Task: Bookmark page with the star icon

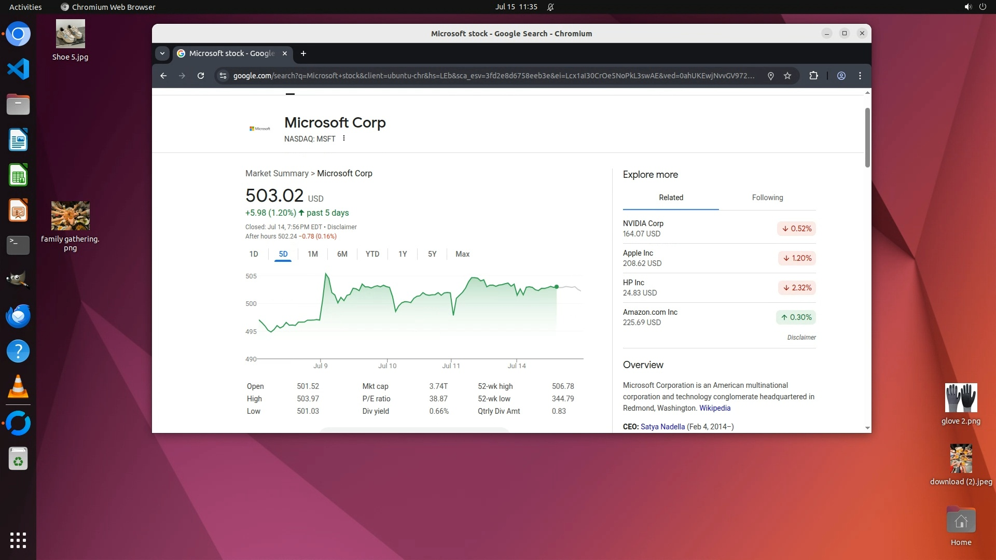Action: click(787, 76)
